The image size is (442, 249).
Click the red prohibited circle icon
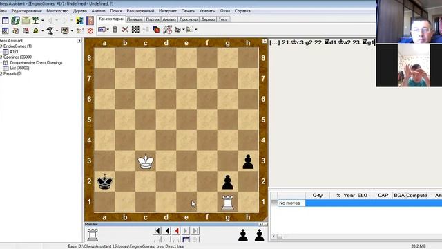click(90, 30)
